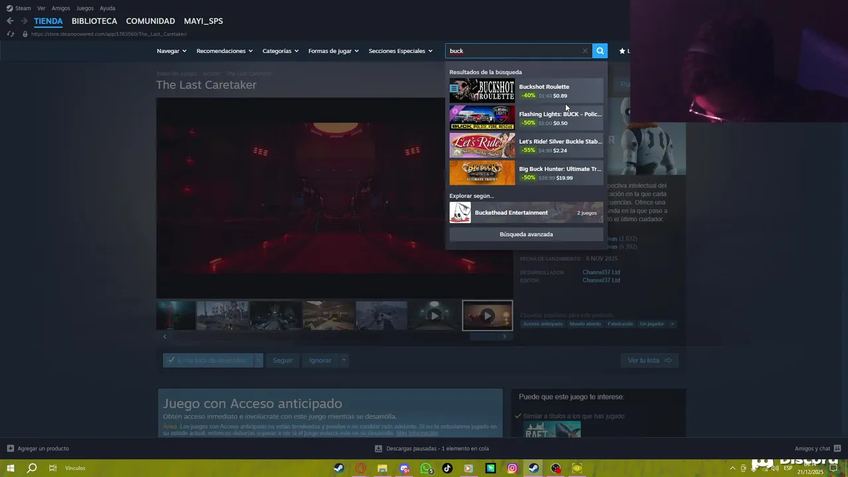Click the Vínculos toolbar on the taskbar
The image size is (848, 477).
click(x=75, y=468)
